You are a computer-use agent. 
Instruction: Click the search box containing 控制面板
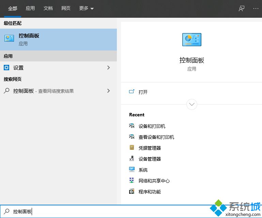(102, 212)
